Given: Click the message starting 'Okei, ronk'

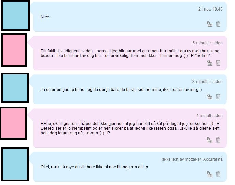Looking at the screenshot, I should (x=94, y=167).
